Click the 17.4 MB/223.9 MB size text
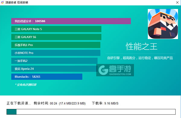Screen dimensions: 181x118 point(72,103)
